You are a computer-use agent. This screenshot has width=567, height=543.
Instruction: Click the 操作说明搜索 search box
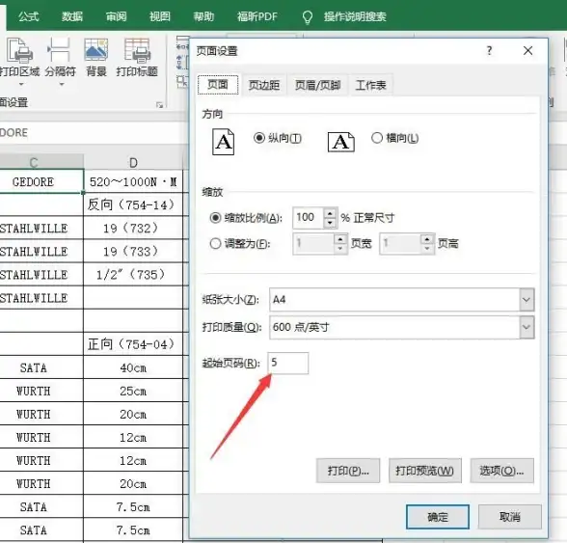coord(355,16)
